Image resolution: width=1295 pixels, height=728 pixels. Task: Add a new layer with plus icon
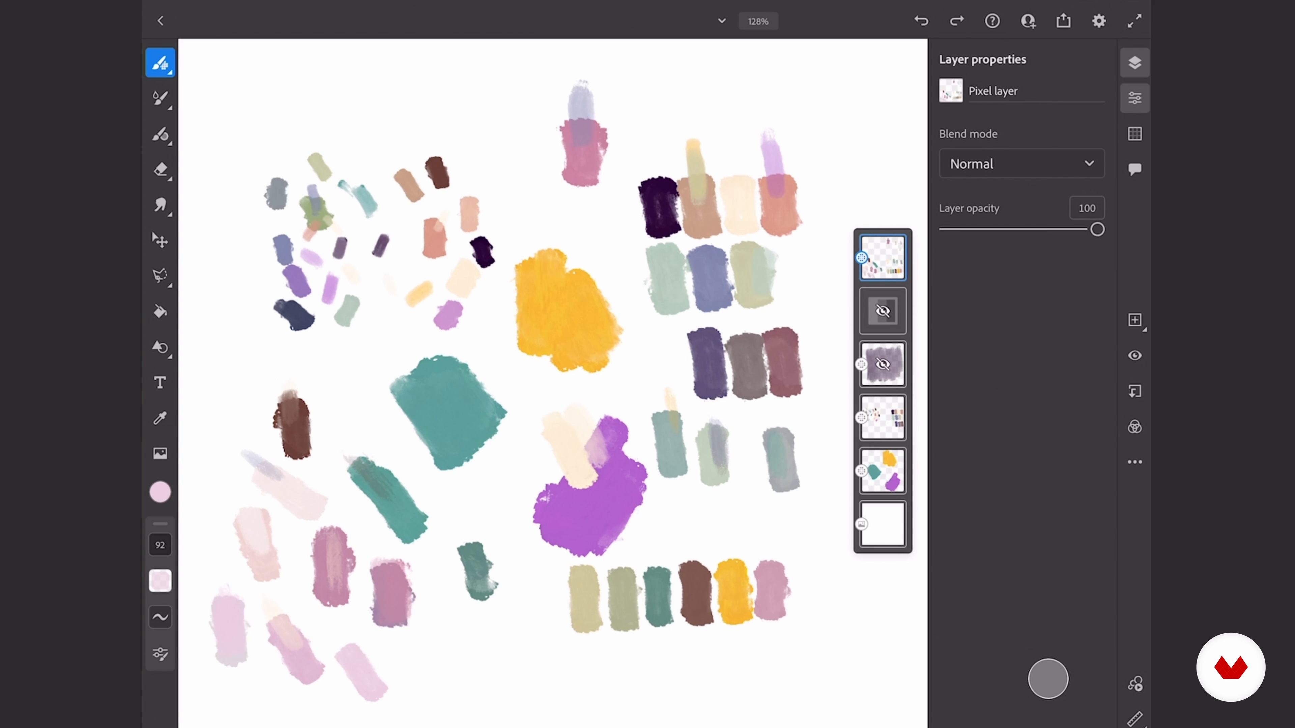click(1134, 320)
